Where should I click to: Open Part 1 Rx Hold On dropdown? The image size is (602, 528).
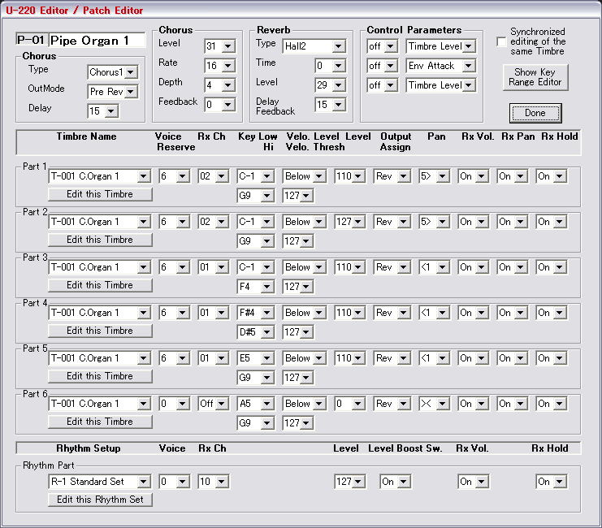[552, 176]
